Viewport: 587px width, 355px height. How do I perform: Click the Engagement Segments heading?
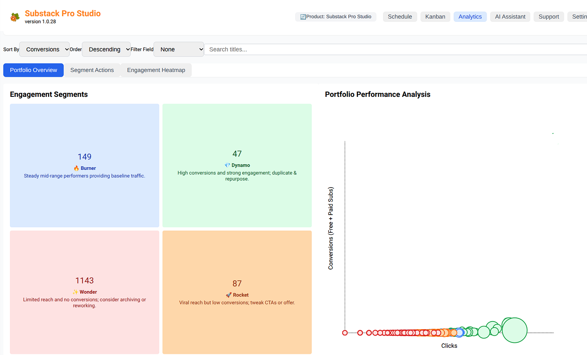(x=49, y=94)
